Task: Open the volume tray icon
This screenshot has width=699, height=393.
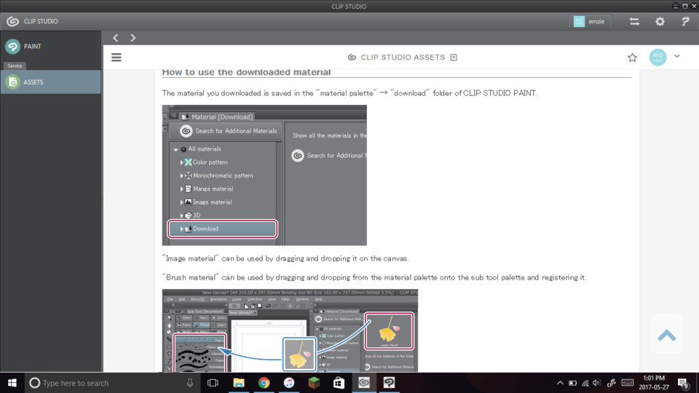Action: click(597, 383)
